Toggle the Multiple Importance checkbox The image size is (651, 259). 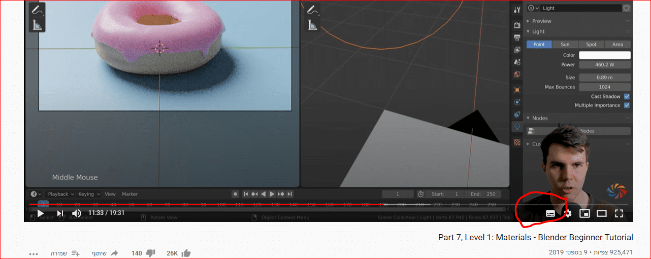click(627, 105)
